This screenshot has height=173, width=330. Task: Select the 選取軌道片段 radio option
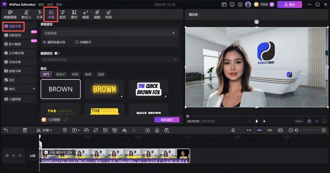(45, 42)
